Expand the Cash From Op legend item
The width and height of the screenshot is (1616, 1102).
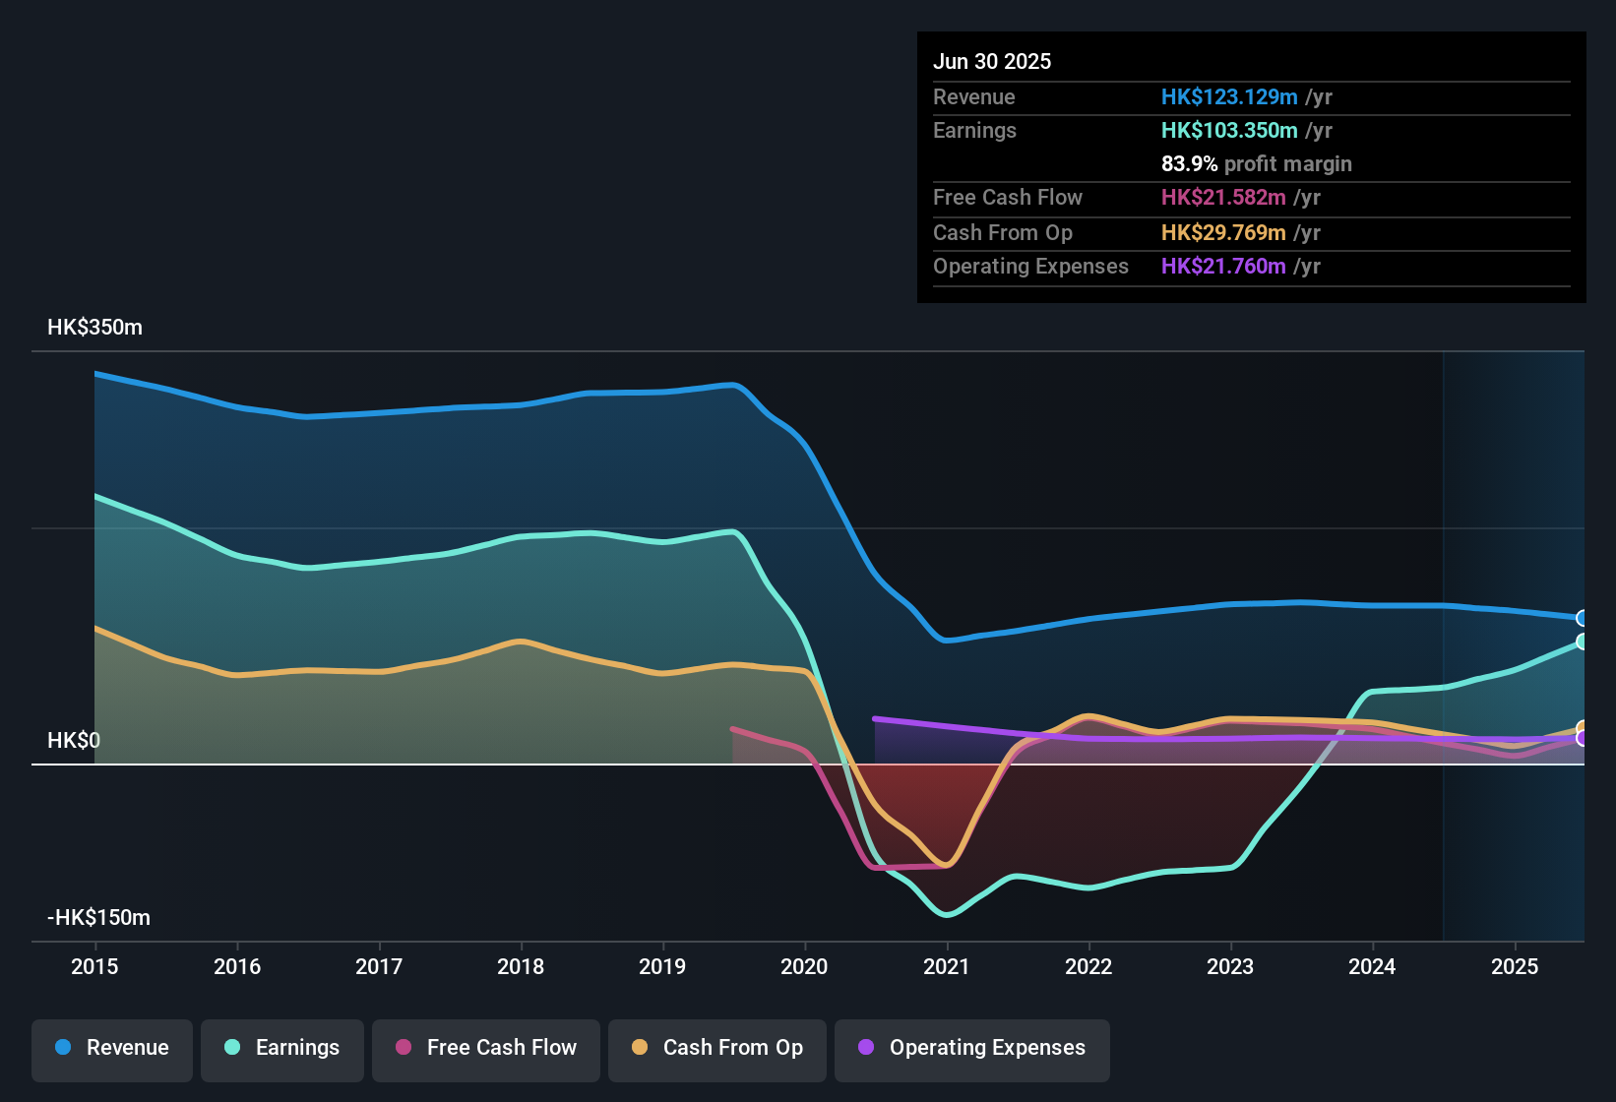pos(716,1048)
